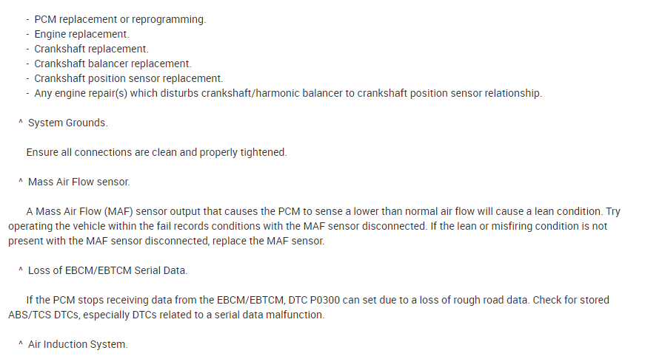Click the 'System Grounds.' heading
This screenshot has height=356, width=662.
tap(68, 123)
